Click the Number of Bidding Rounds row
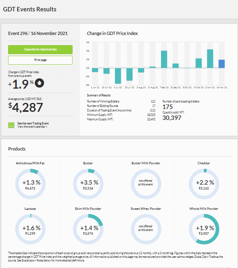Image resolution: width=238 pixels, height=268 pixels. point(121,106)
